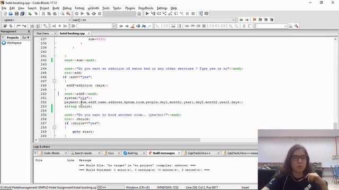Click the Find magnifier icon
The image size is (339, 190).
63,14
